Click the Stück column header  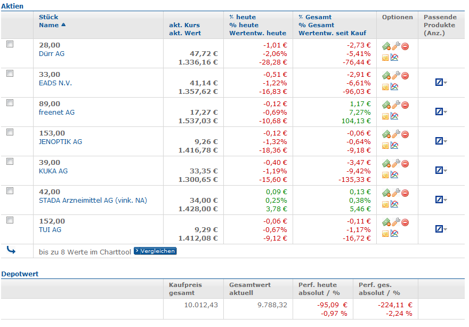[x=48, y=17]
